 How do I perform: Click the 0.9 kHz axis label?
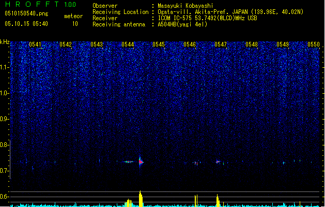pos(4,119)
